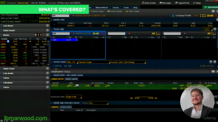The height and width of the screenshot is (122, 218).
Task: Open the order Spread STOCK dropdown
Action: coord(60,86)
